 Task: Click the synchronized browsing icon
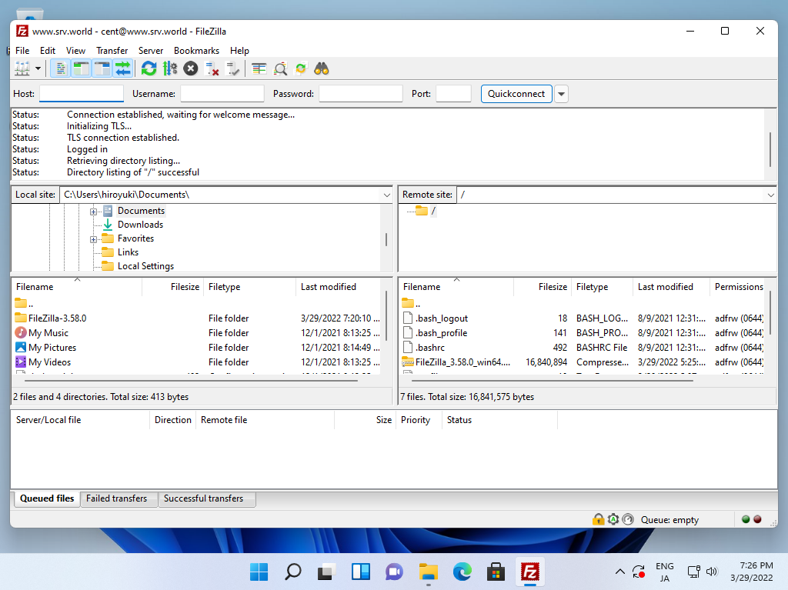click(301, 69)
